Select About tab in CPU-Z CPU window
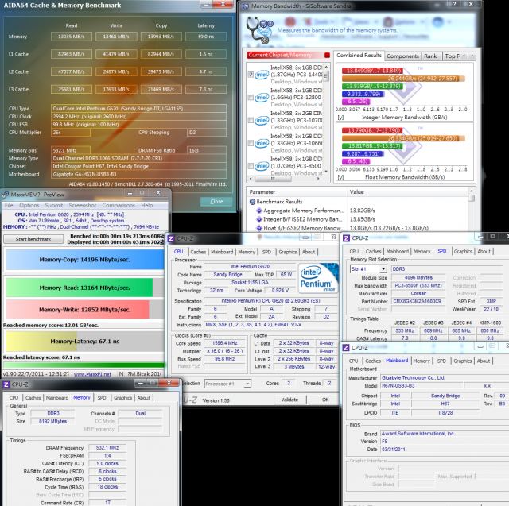The image size is (509, 506). 309,252
